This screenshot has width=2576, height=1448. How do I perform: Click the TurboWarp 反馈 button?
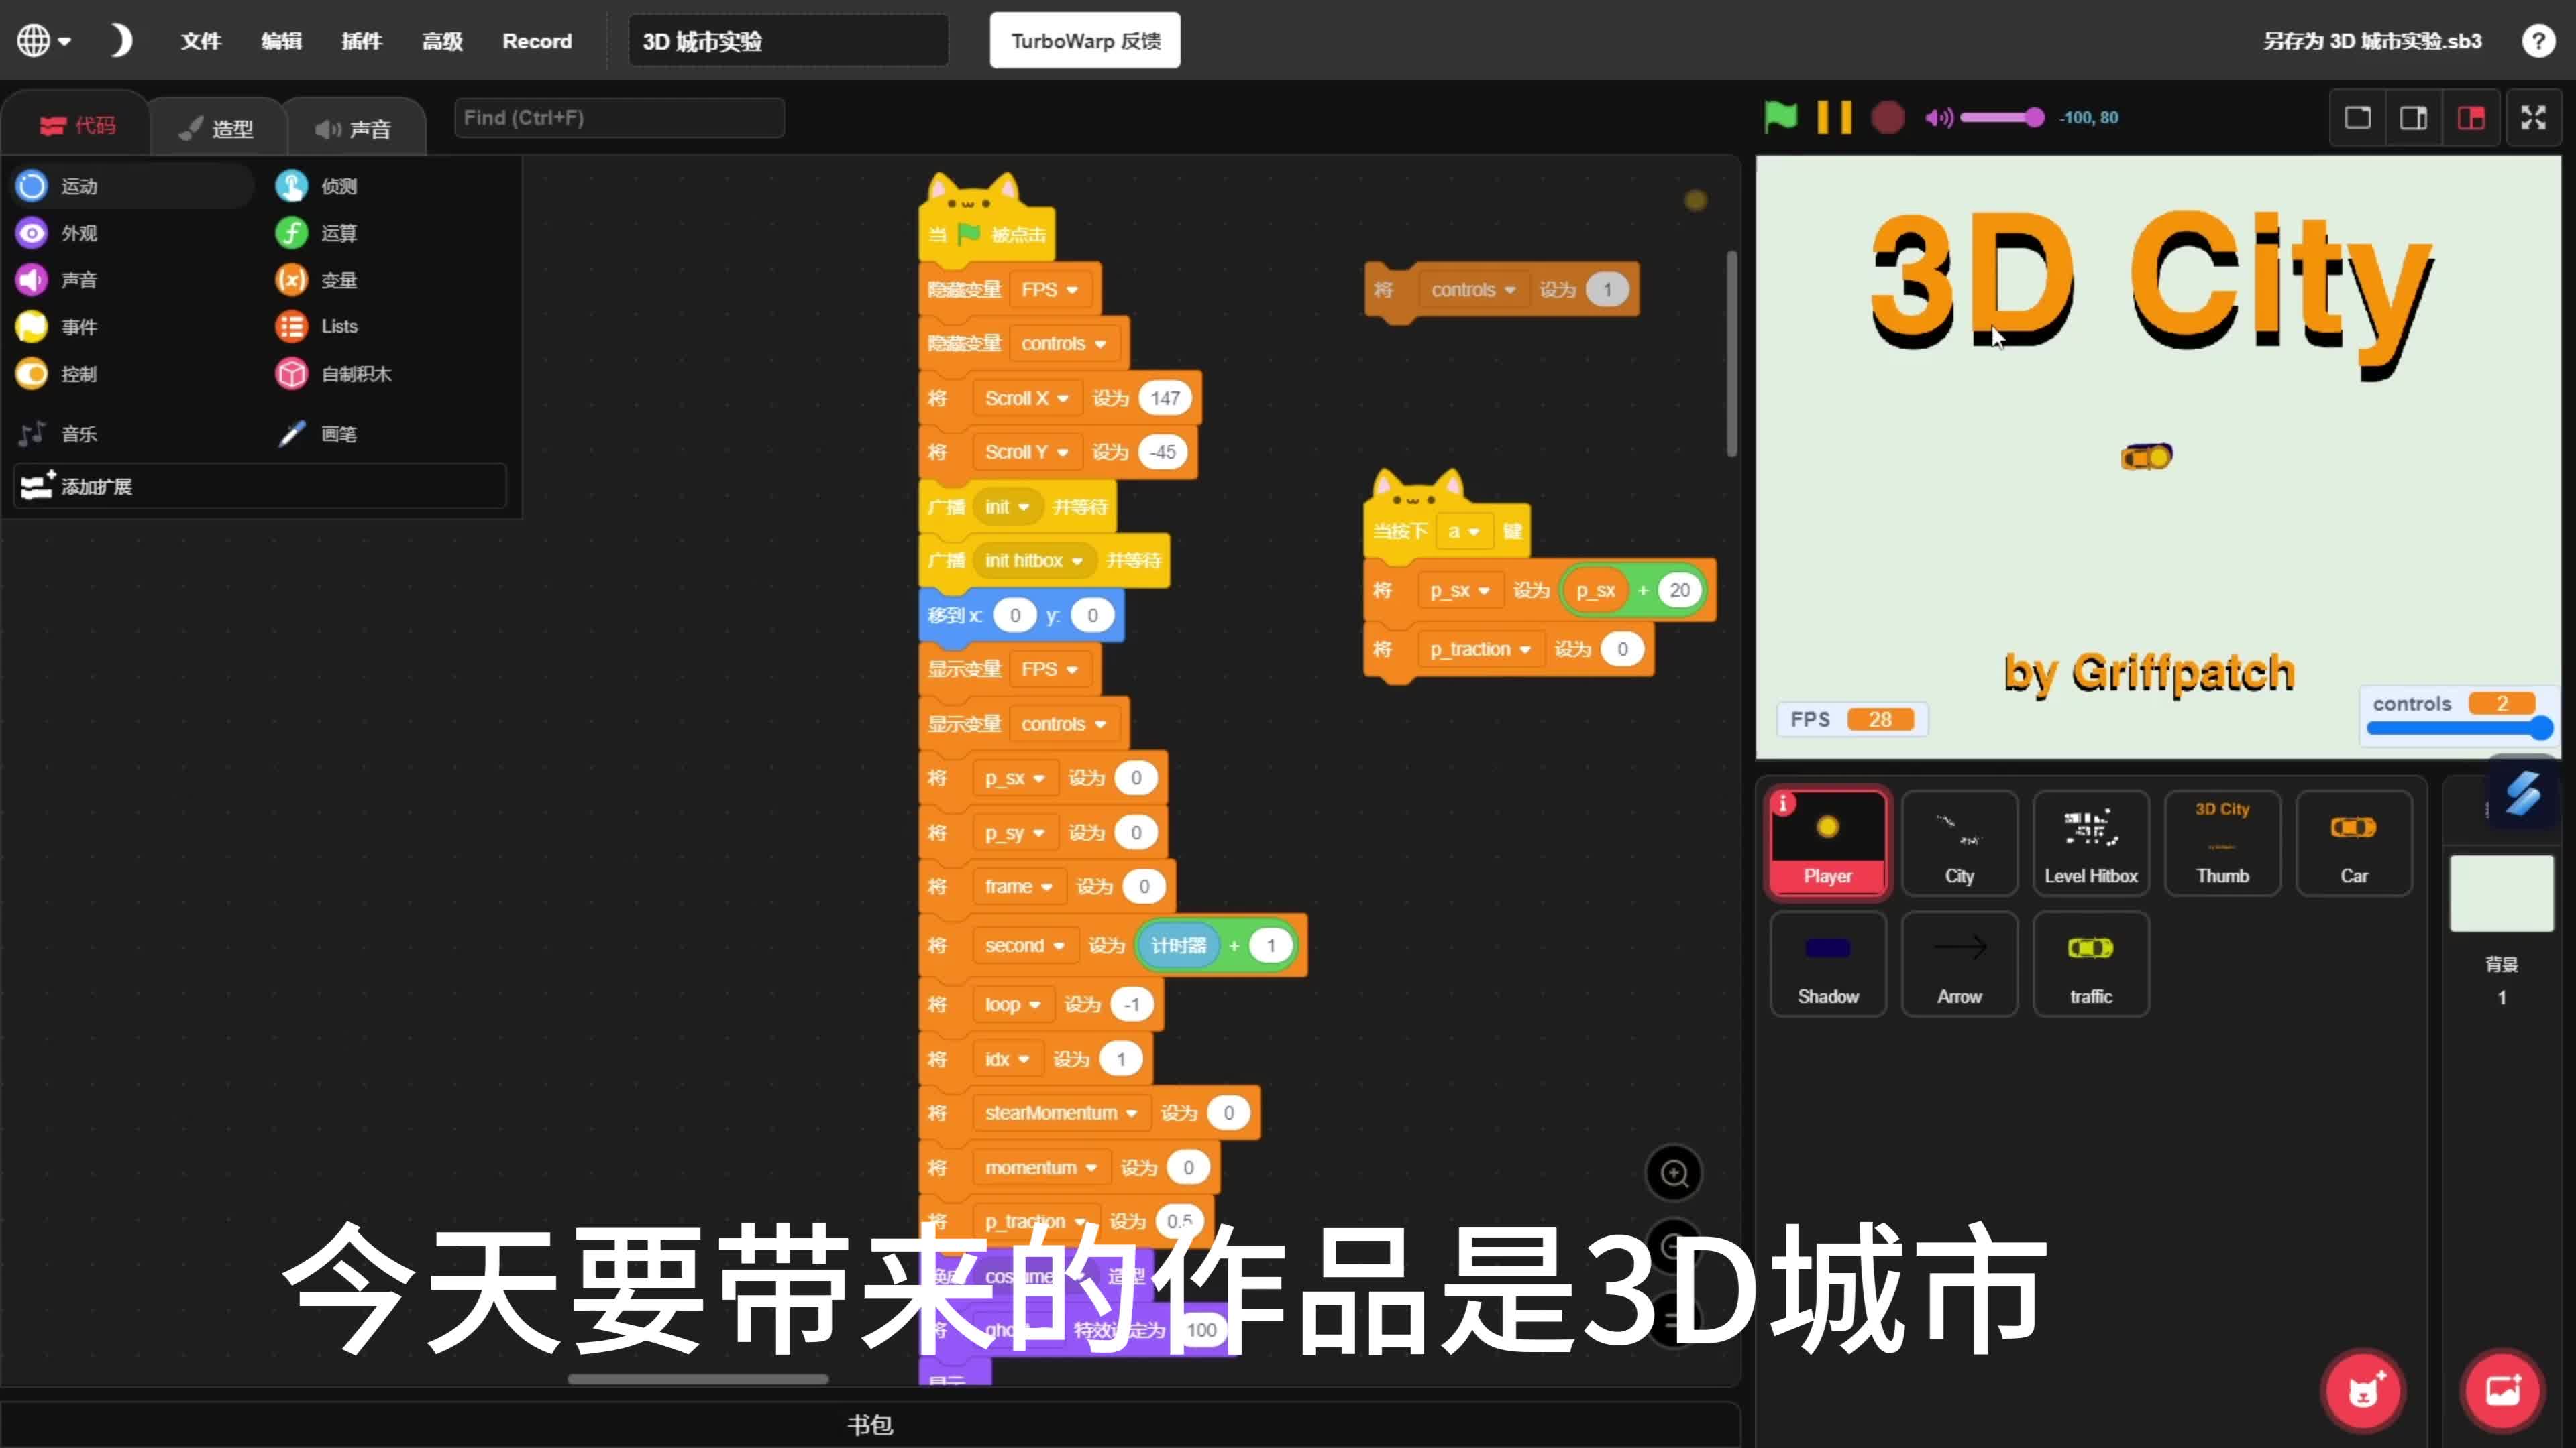coord(1084,40)
